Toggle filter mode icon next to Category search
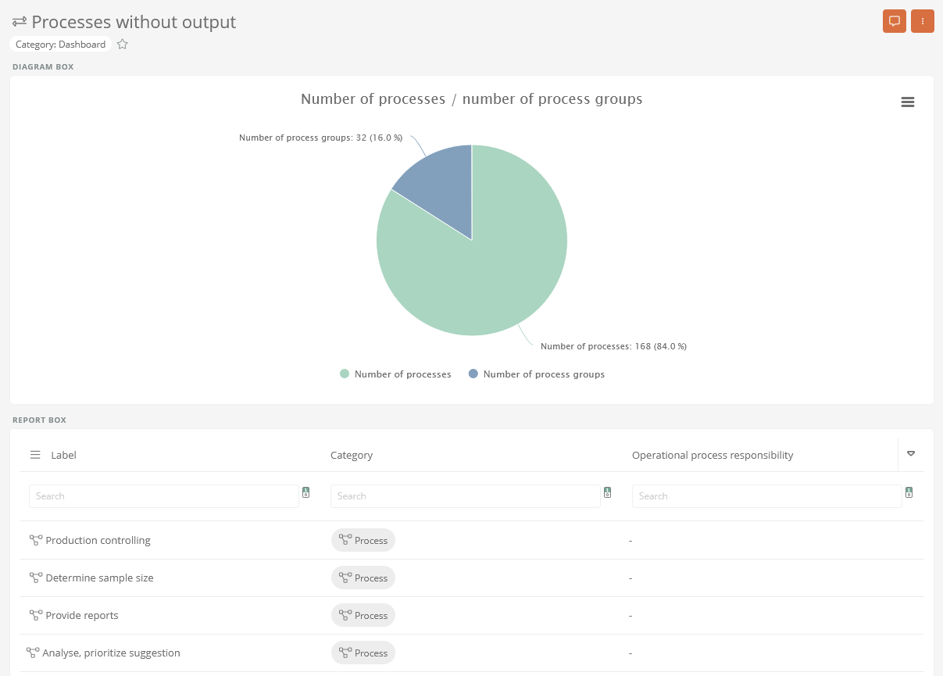This screenshot has height=676, width=943. (607, 492)
